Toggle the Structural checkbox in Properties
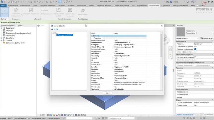Screen dimensions: 214x120 tap(195, 57)
